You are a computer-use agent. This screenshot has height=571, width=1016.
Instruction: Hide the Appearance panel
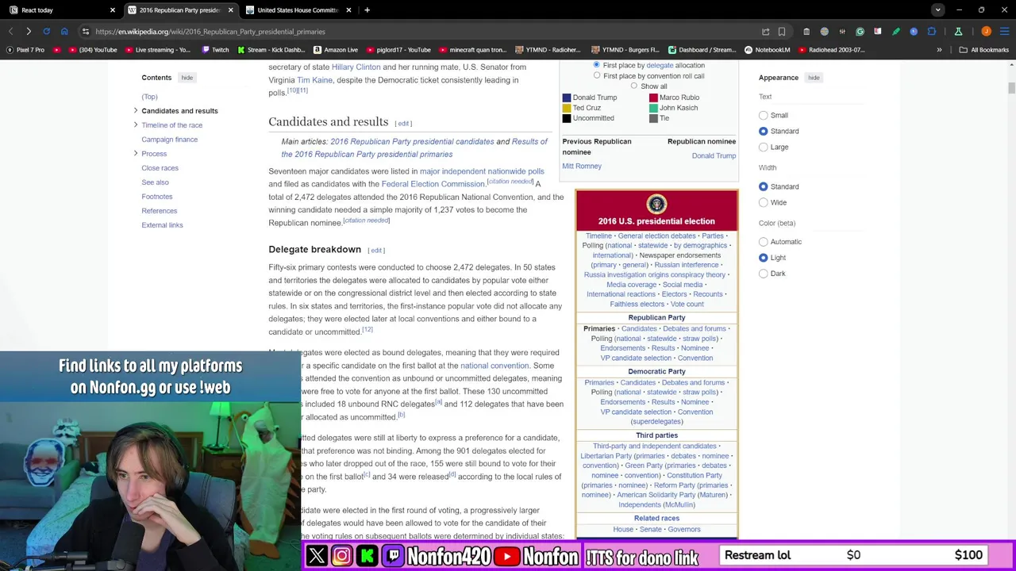814,78
